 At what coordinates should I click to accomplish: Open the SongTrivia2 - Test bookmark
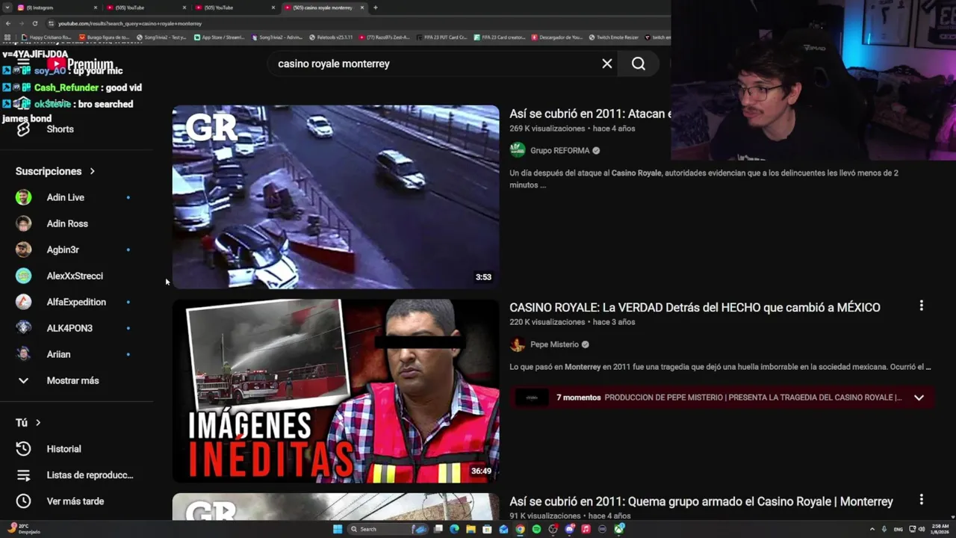[161, 37]
